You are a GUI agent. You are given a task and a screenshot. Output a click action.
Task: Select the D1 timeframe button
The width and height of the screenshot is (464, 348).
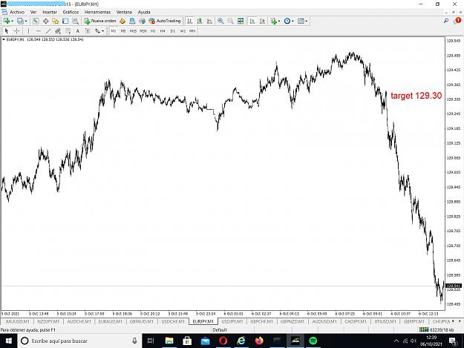click(x=173, y=31)
